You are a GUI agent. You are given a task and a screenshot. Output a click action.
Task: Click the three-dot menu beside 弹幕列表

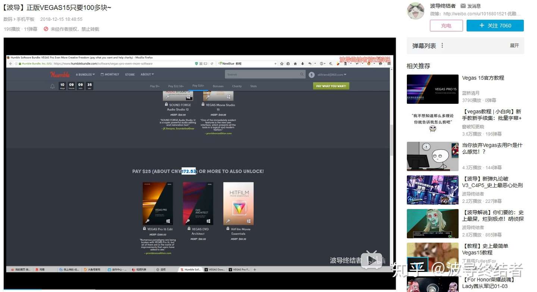click(x=442, y=45)
